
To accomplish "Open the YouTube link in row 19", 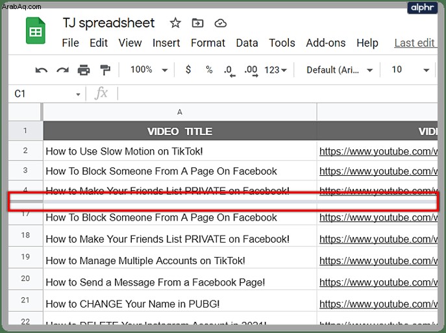I will pyautogui.click(x=378, y=261).
